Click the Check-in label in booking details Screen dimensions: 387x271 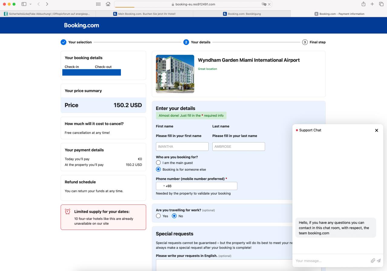(x=72, y=67)
